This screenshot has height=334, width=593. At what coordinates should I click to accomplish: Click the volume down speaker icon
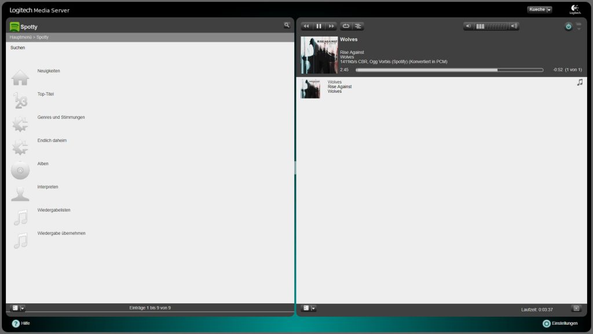pos(468,26)
